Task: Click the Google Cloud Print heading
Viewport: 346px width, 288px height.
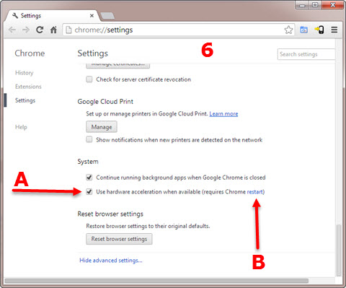Action: click(x=105, y=102)
